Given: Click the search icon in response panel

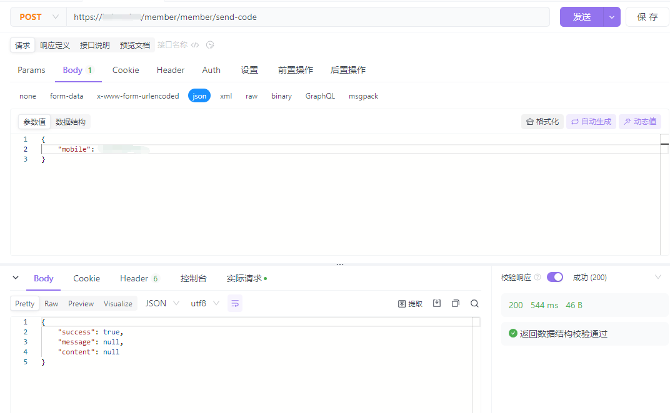Looking at the screenshot, I should pos(474,303).
